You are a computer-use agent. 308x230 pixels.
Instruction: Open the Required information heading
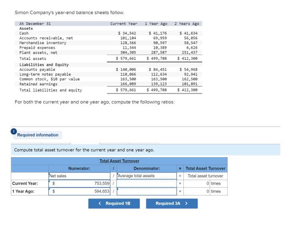[38, 135]
